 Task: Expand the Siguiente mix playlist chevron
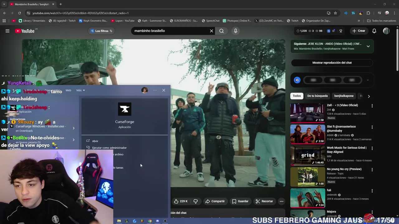pos(368,46)
